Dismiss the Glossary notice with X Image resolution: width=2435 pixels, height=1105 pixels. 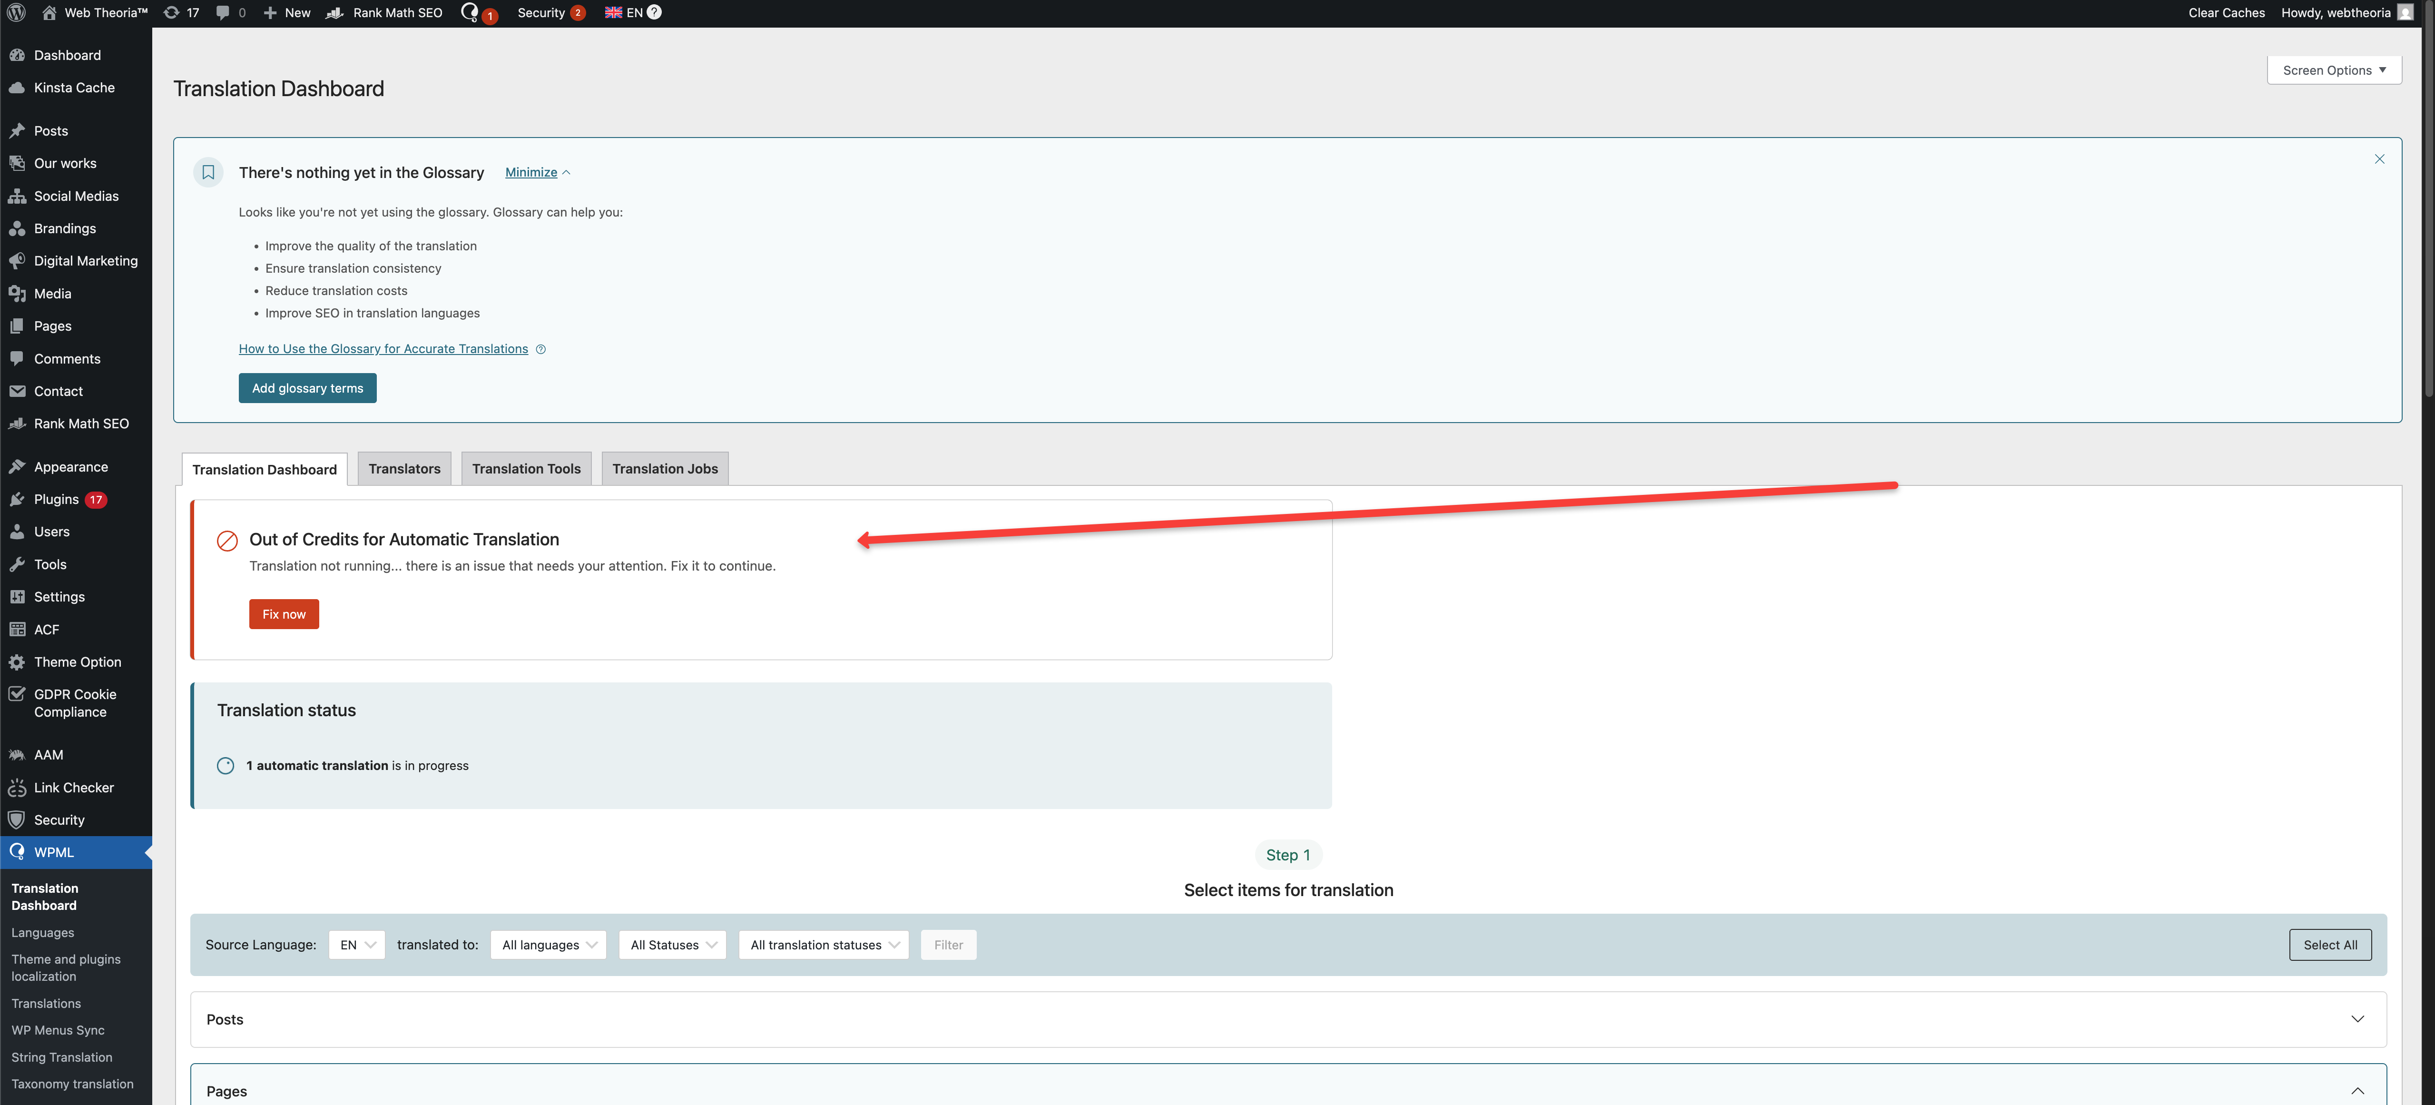click(2379, 159)
